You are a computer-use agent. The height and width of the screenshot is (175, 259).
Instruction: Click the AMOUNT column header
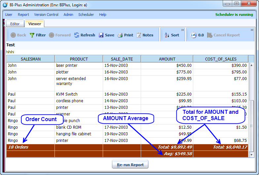tap(167, 59)
